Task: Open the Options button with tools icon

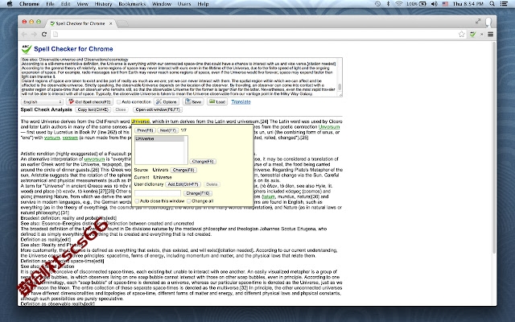Action: coord(167,102)
